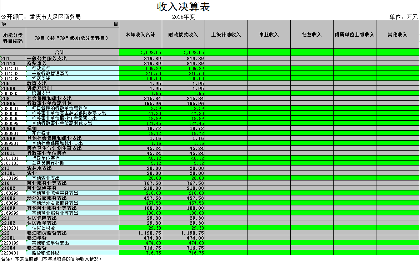Click the 住房保障支出 row name
The image size is (420, 262).
42,218
